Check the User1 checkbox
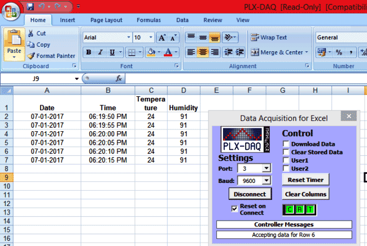 (286, 160)
